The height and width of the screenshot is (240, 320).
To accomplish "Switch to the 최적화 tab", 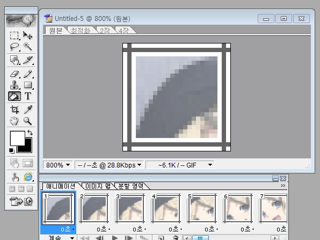I will tap(80, 31).
